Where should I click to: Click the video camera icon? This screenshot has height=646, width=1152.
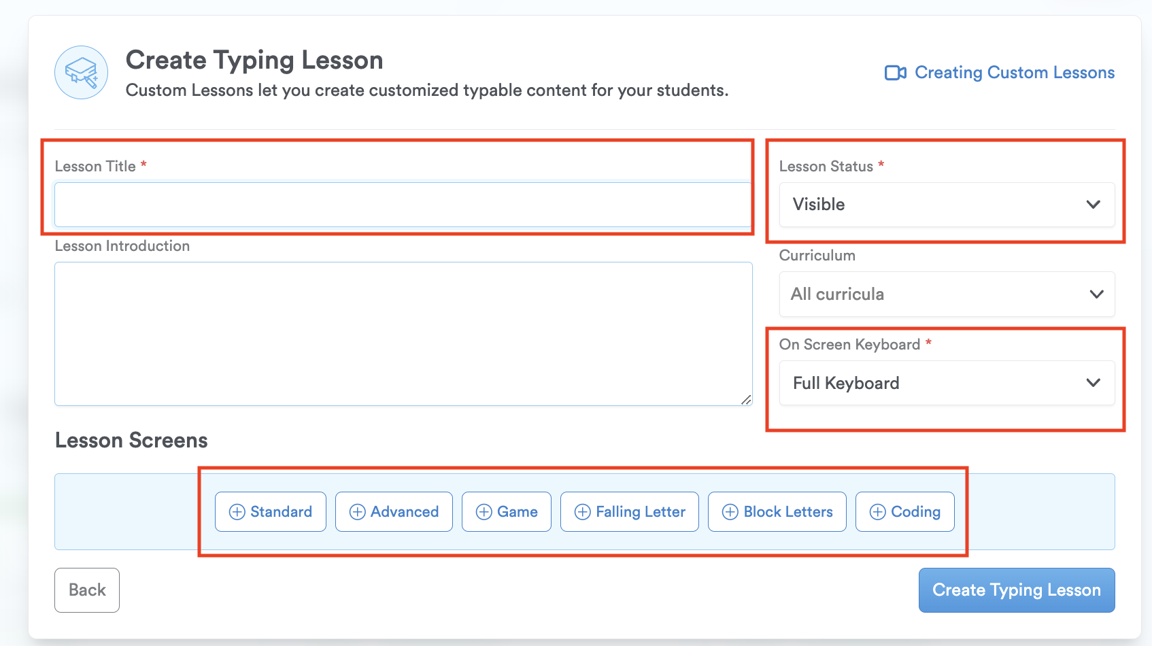click(895, 73)
